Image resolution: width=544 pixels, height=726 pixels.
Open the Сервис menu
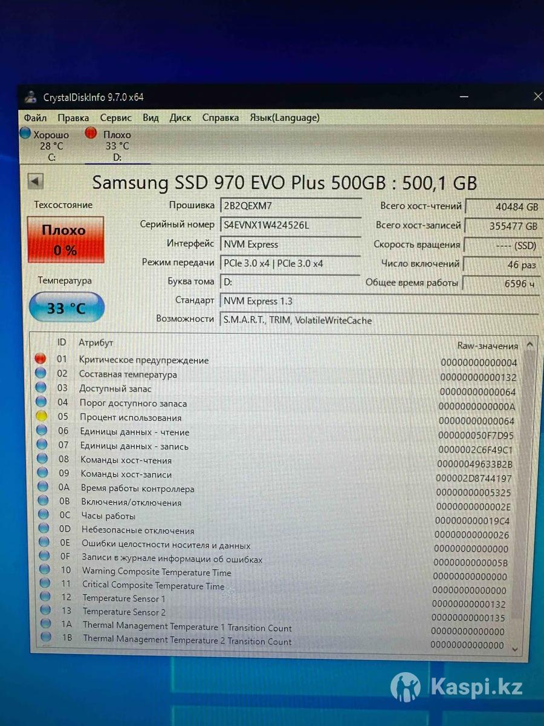115,118
